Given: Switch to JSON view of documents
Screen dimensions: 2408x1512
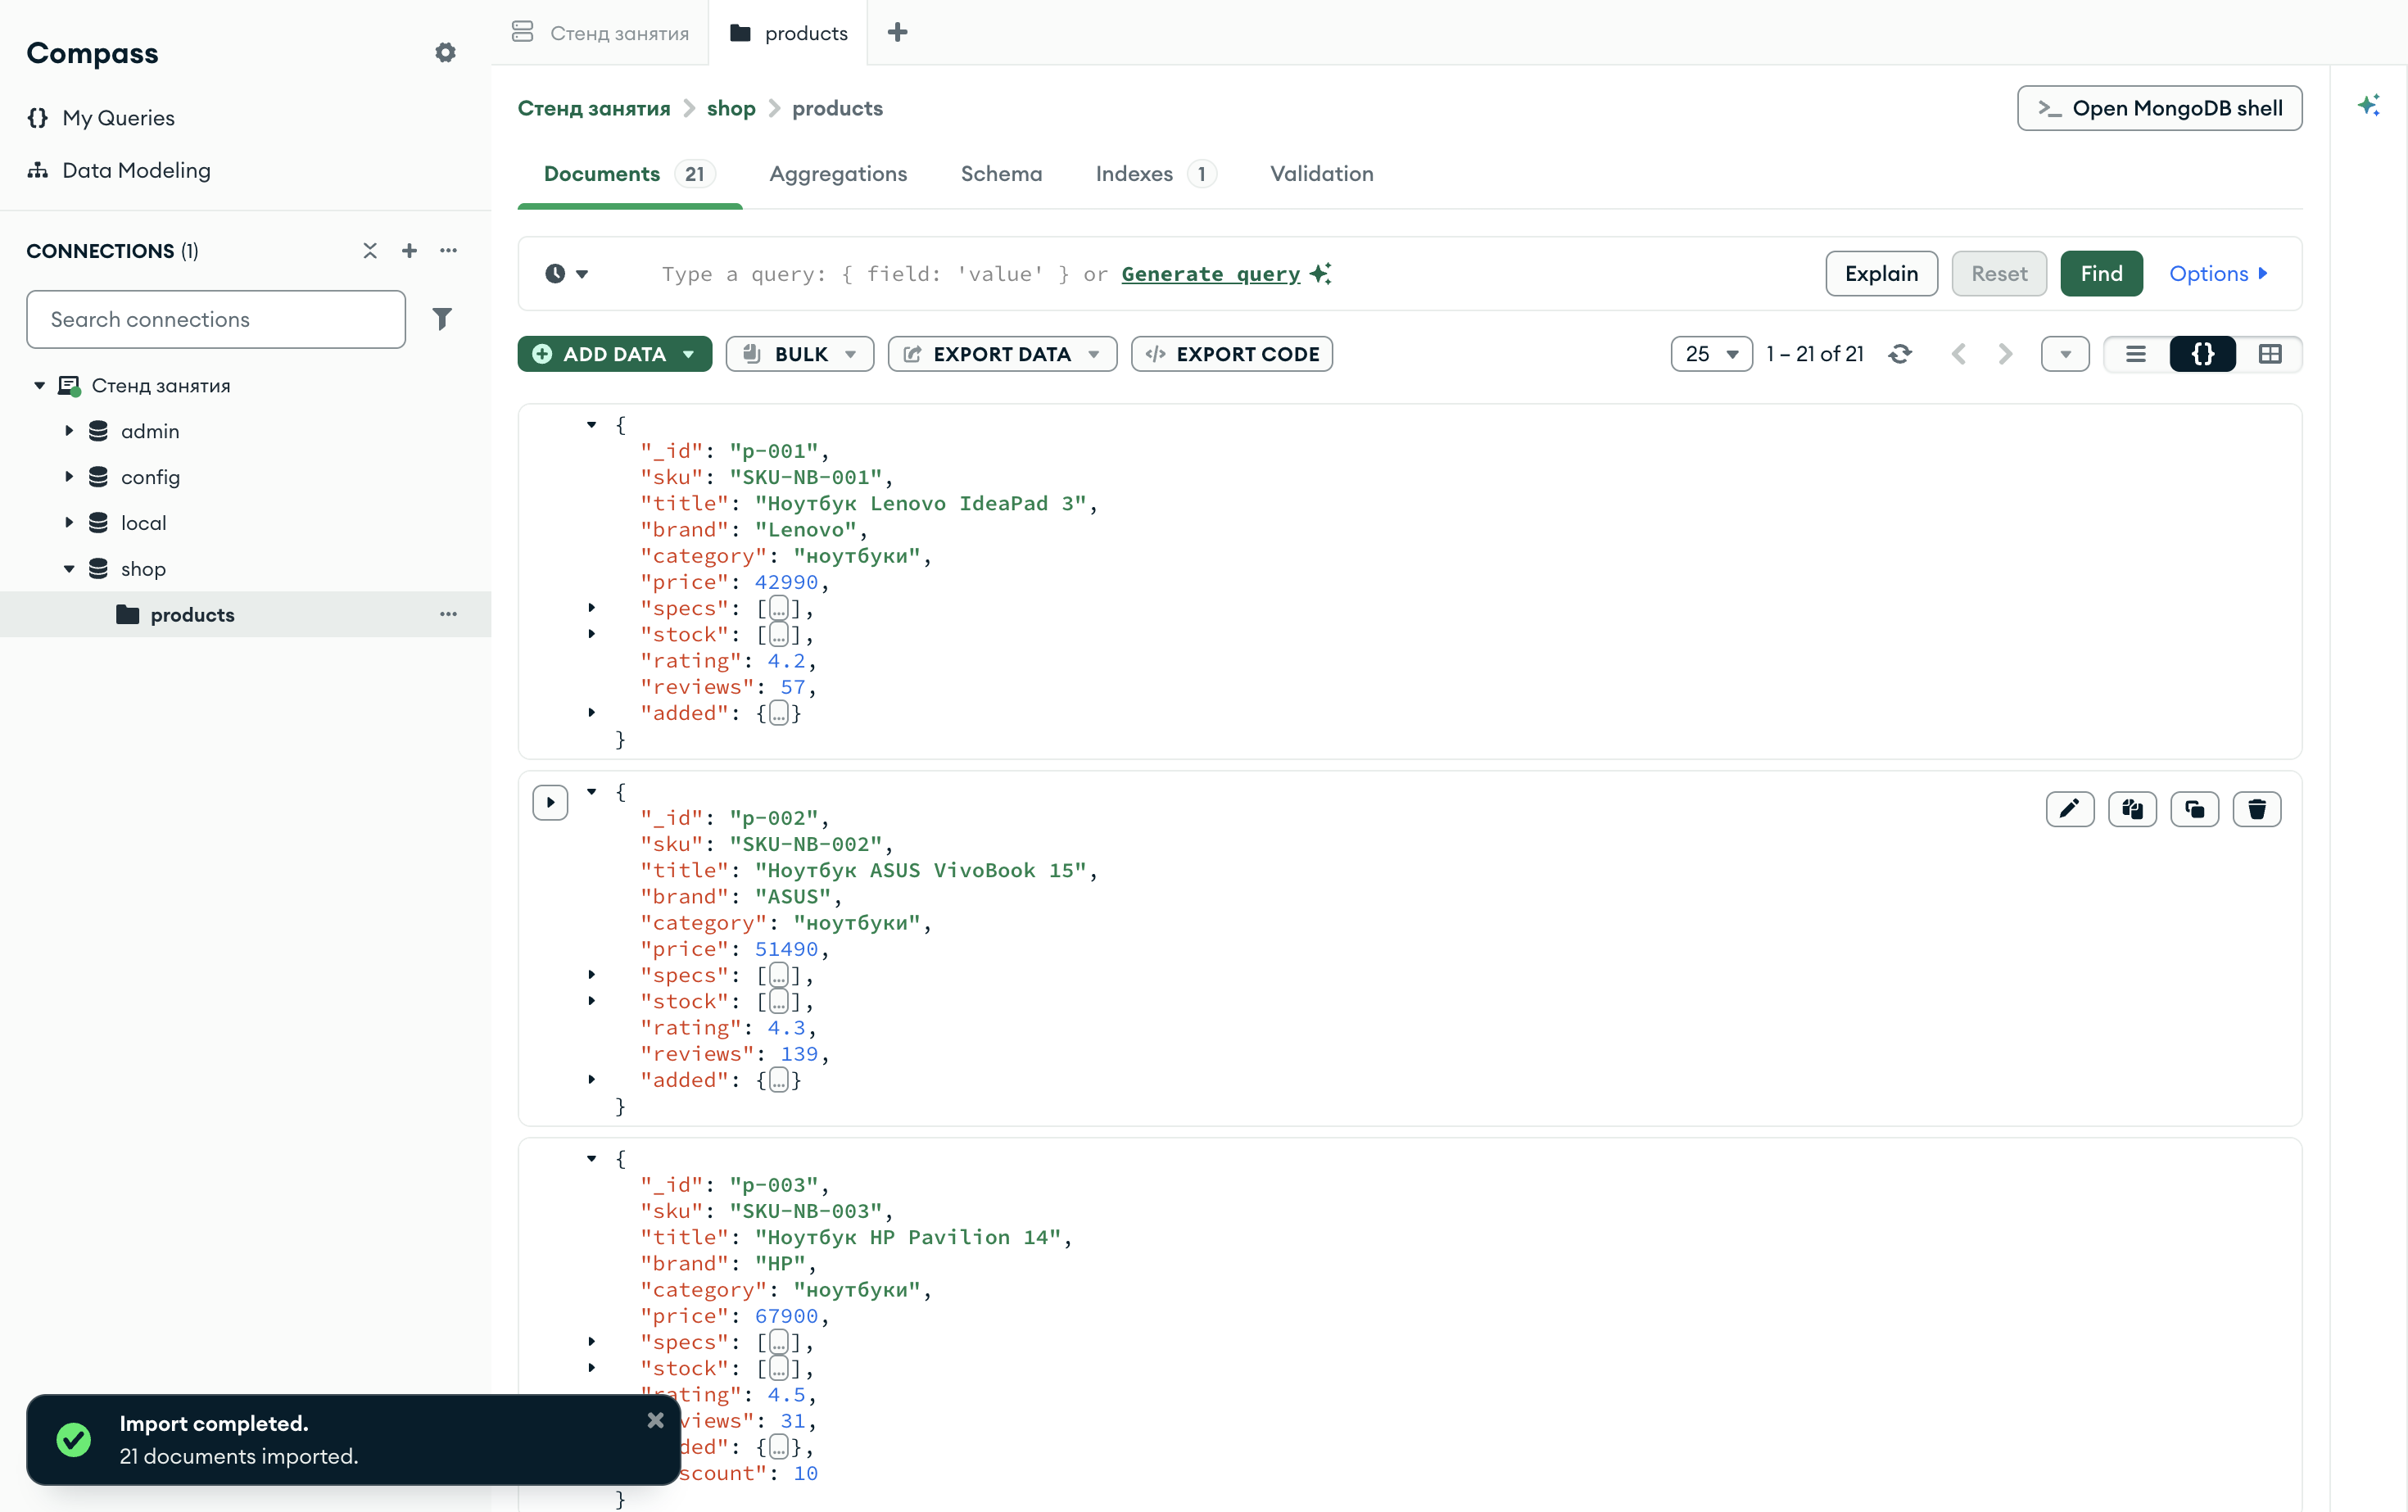Looking at the screenshot, I should [x=2203, y=354].
